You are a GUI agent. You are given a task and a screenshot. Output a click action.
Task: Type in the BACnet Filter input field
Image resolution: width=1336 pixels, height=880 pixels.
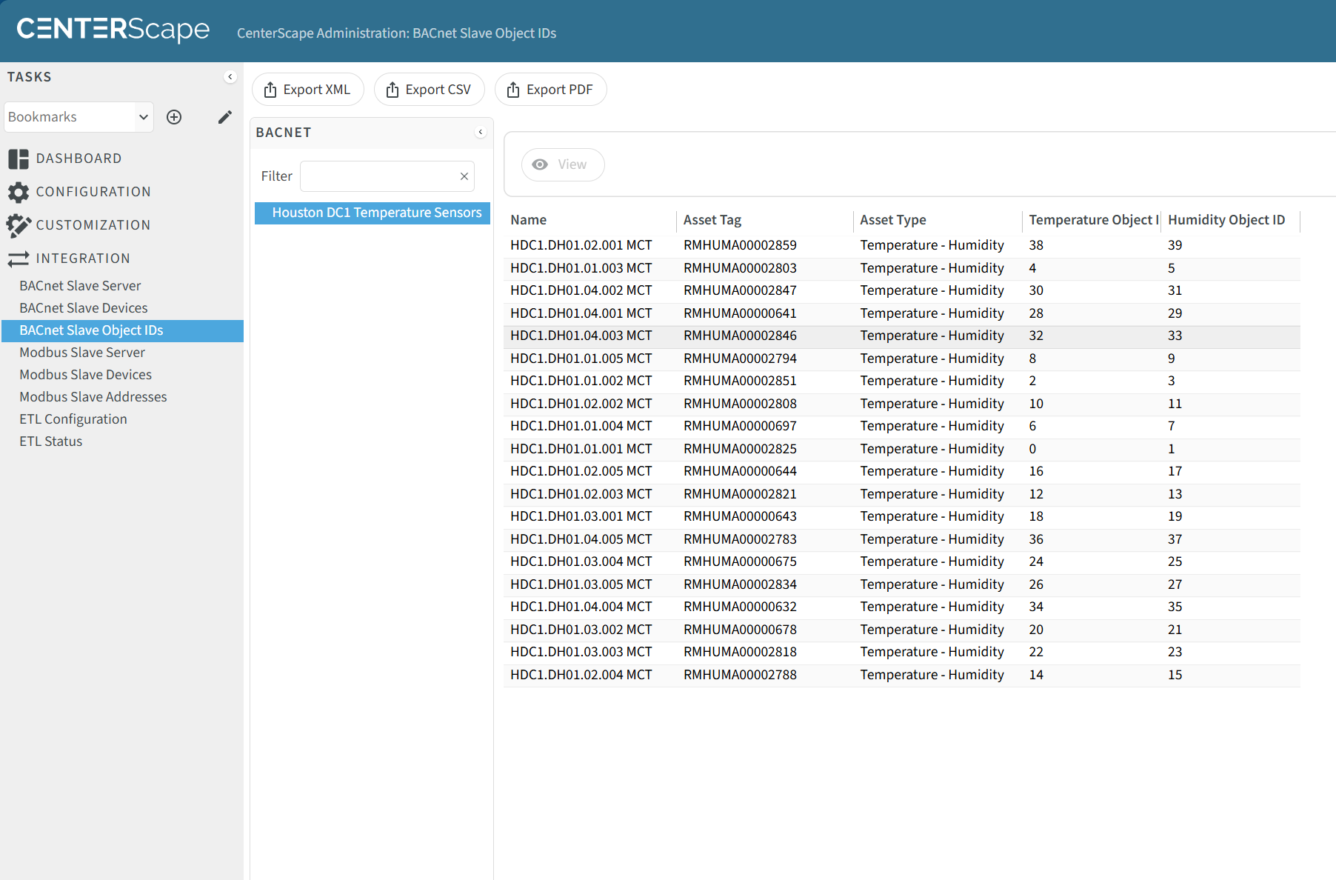(x=379, y=176)
